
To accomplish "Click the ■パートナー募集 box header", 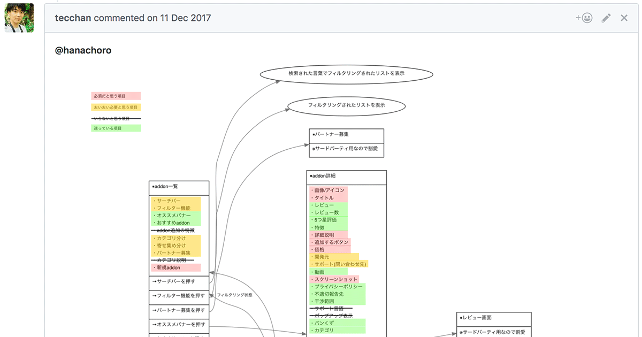I will coord(346,135).
